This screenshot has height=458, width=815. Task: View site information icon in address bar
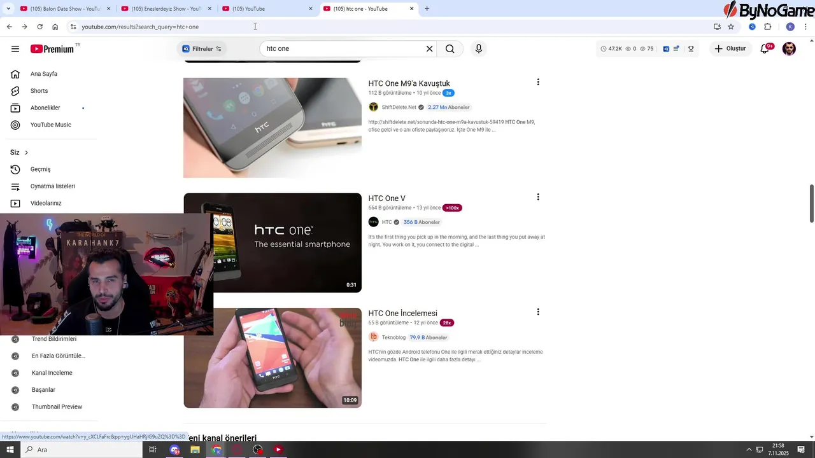pyautogui.click(x=73, y=27)
